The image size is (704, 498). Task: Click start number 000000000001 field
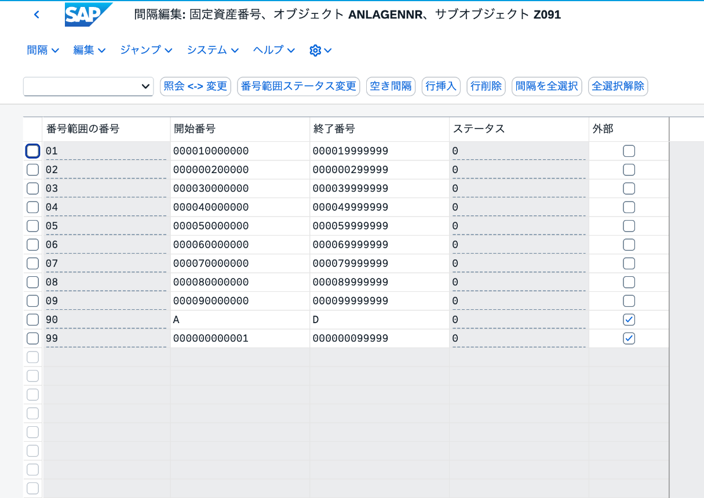(240, 338)
